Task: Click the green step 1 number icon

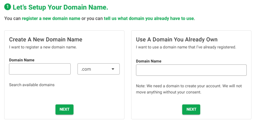Action: click(x=8, y=7)
